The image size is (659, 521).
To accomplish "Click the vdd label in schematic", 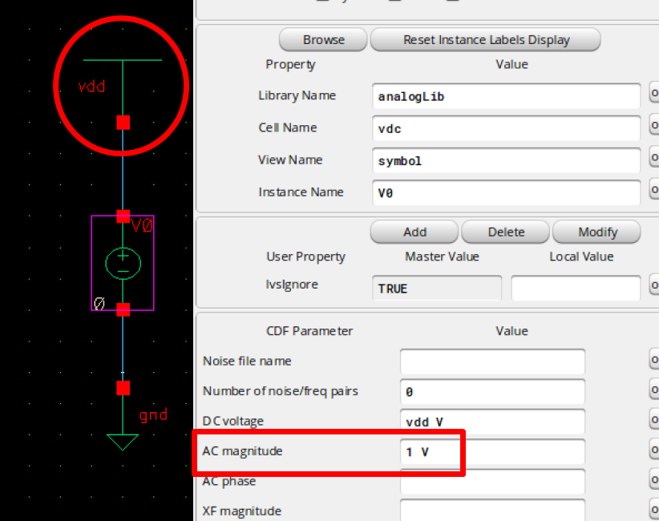I will [x=91, y=87].
